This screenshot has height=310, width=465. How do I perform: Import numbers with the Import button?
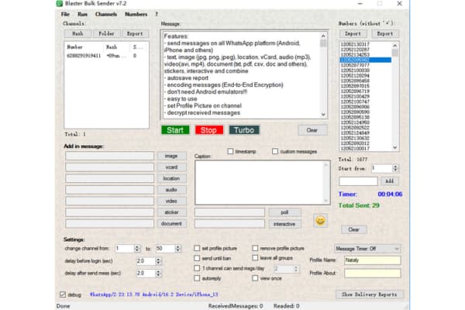pos(354,34)
